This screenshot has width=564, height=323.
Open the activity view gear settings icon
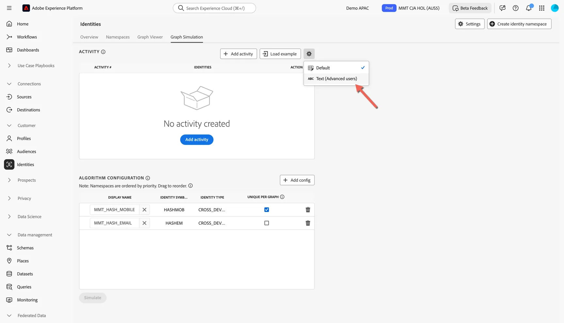coord(309,54)
